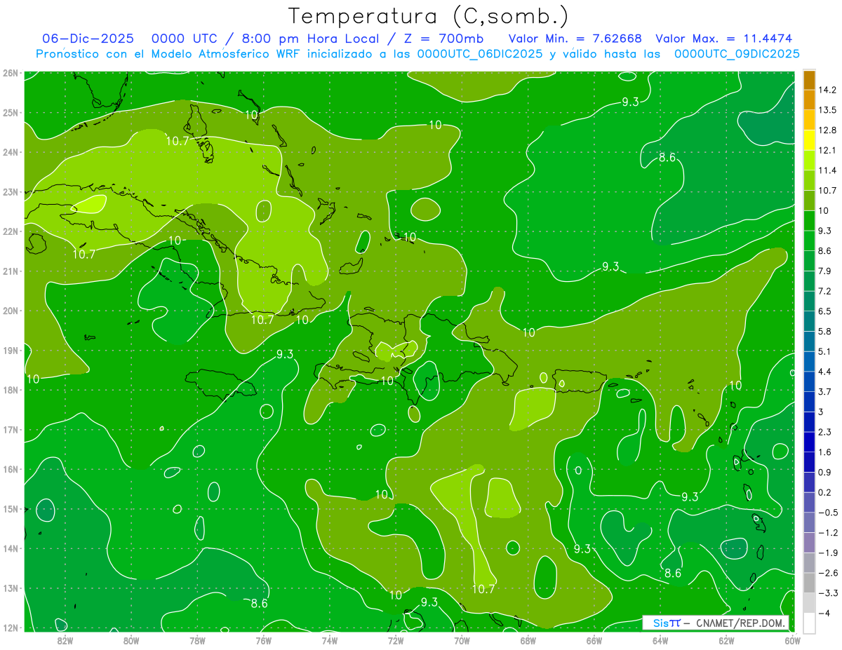842x650 pixels.
Task: Click the '82W' longitude axis label
Action: (x=65, y=640)
